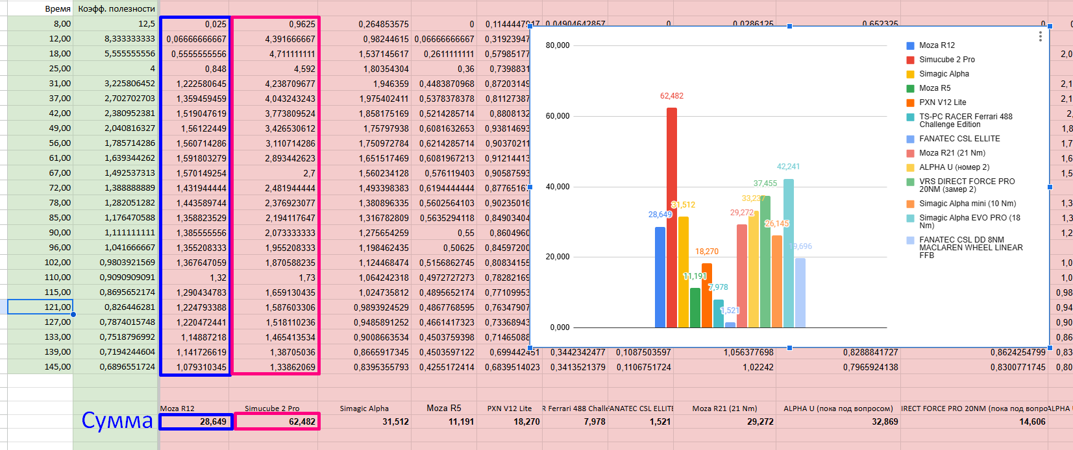Click the 18,270 data label in chart

tap(707, 252)
